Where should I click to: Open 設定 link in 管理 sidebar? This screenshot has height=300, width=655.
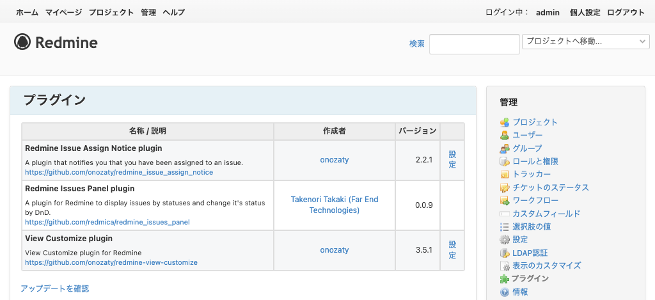pos(520,240)
